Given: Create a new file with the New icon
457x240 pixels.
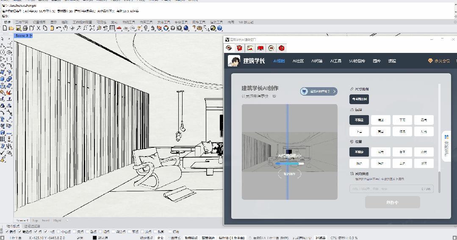Looking at the screenshot, I should point(5,28).
